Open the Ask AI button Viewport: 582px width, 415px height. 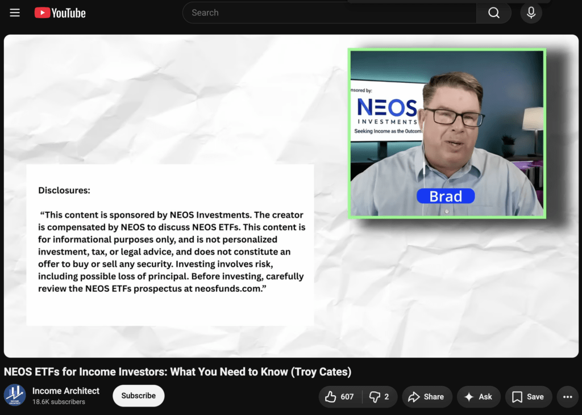pyautogui.click(x=479, y=397)
